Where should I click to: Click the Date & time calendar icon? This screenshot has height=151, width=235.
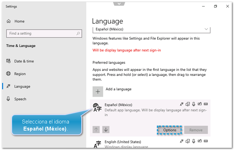point(8,61)
